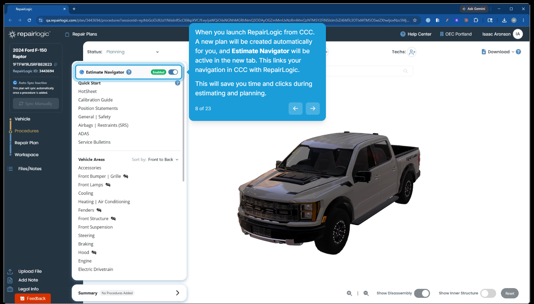Open browser extensions puzzle icon

coord(476,20)
